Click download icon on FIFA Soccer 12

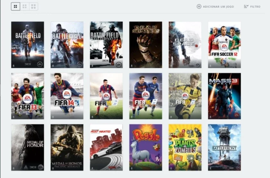click(x=210, y=66)
